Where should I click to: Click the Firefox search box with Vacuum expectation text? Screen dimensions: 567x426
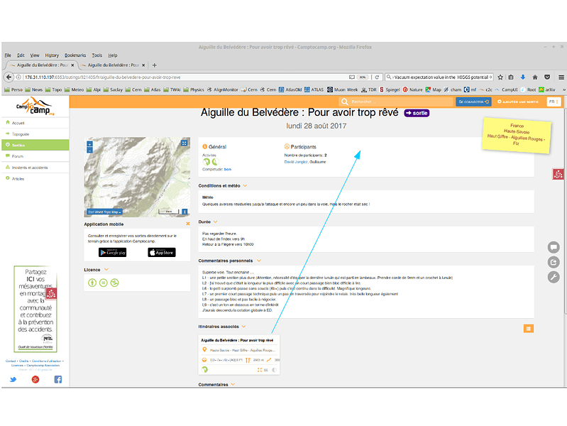(x=439, y=77)
